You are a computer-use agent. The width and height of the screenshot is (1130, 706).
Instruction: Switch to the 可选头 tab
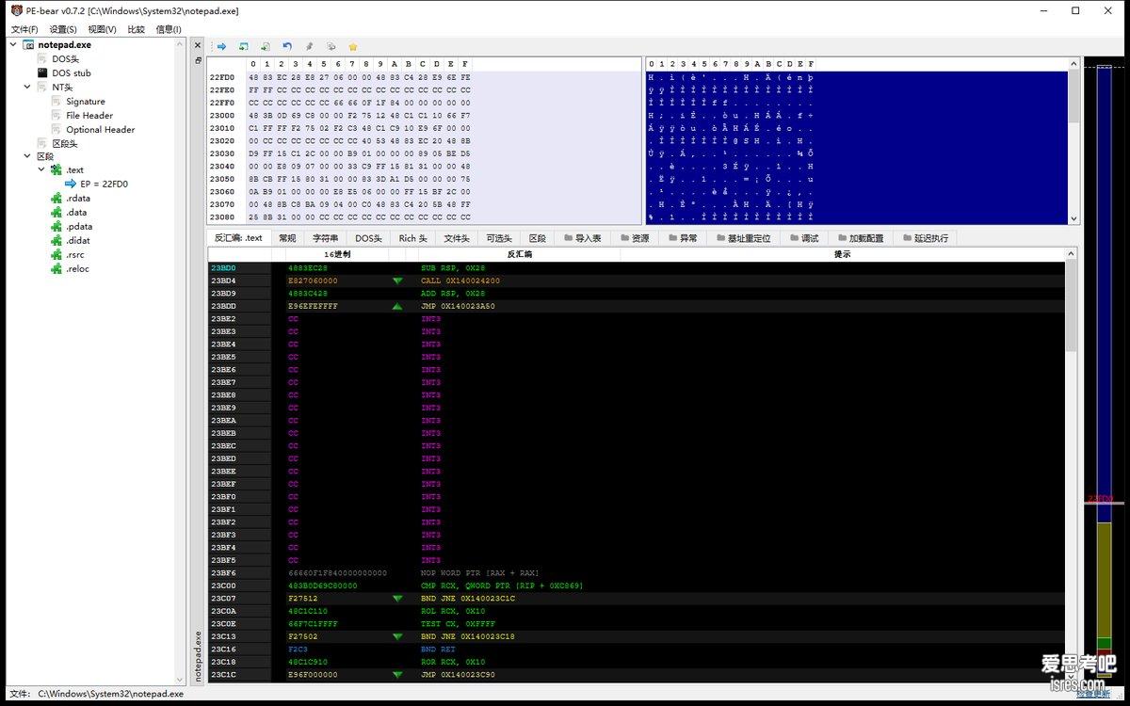[499, 238]
